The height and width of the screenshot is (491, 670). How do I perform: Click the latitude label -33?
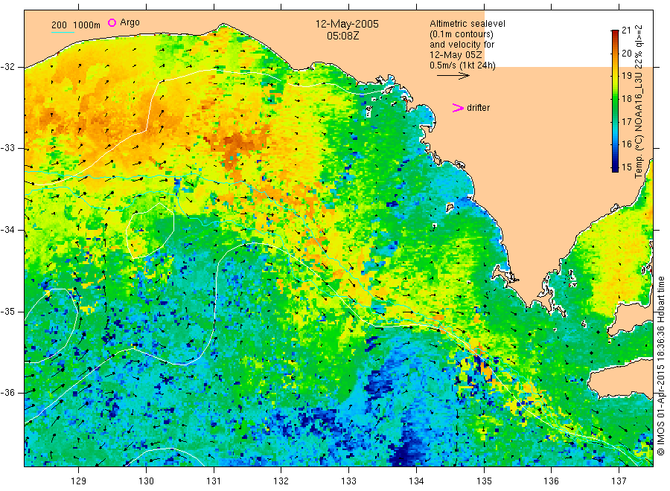tap(7, 149)
